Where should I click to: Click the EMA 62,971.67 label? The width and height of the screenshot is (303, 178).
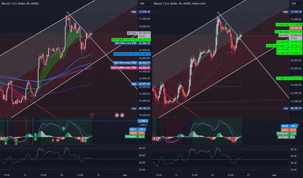tap(141, 84)
